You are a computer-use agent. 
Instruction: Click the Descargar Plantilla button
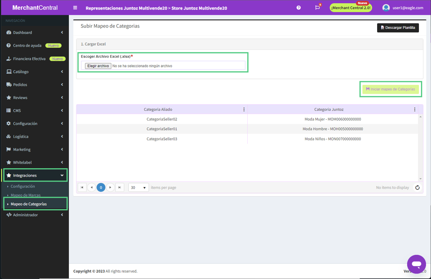click(398, 28)
